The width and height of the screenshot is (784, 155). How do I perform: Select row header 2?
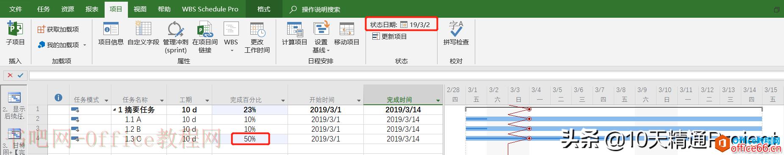click(38, 120)
